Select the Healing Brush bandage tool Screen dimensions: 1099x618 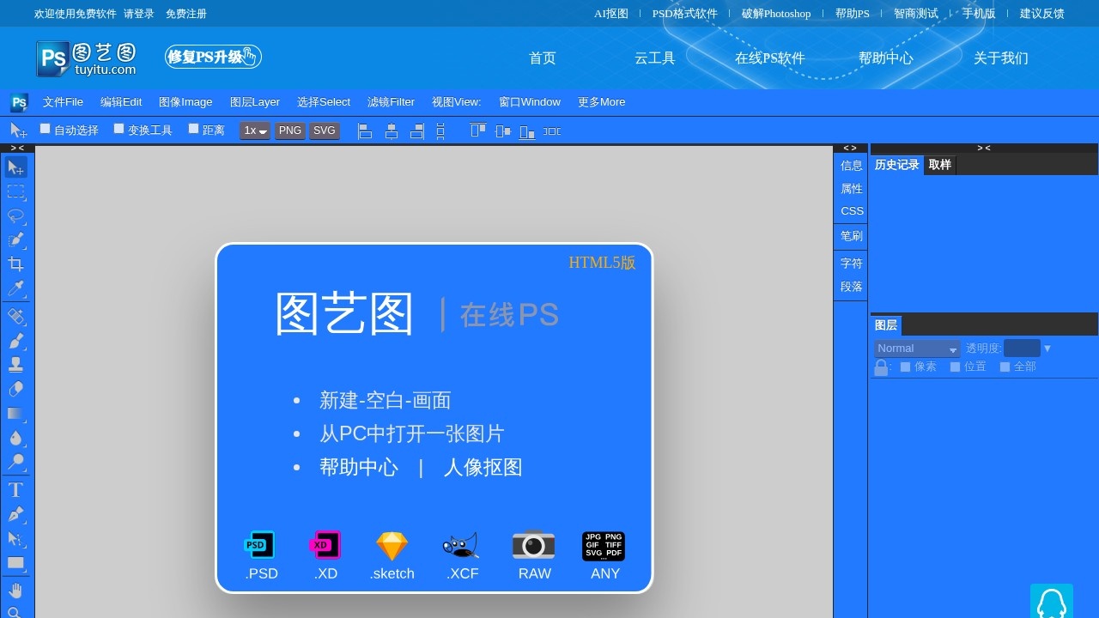(16, 317)
